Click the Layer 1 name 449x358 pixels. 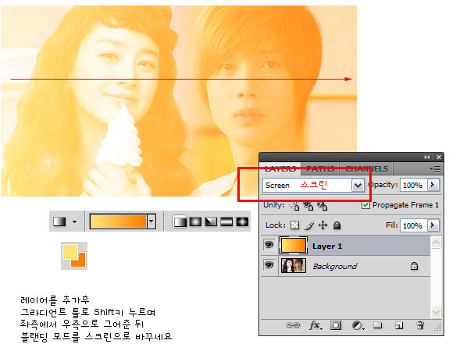click(x=327, y=246)
